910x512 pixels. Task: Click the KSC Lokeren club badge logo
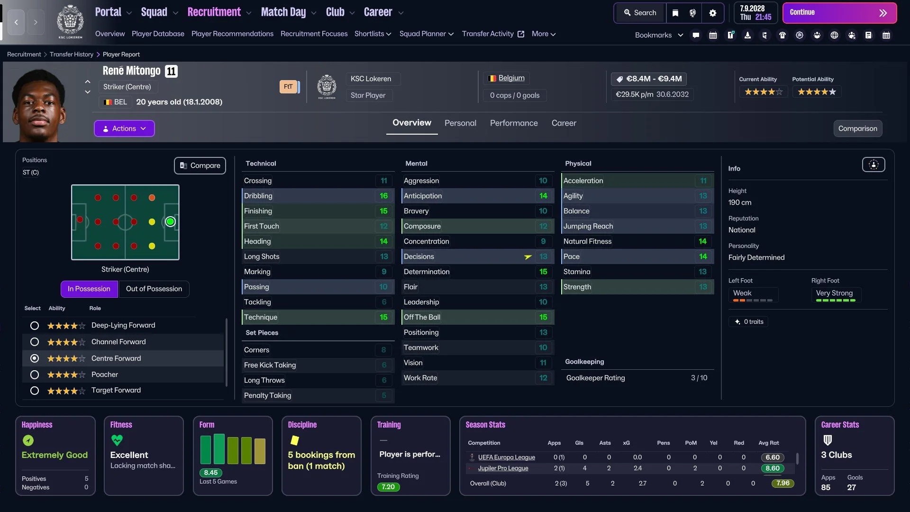tap(70, 21)
